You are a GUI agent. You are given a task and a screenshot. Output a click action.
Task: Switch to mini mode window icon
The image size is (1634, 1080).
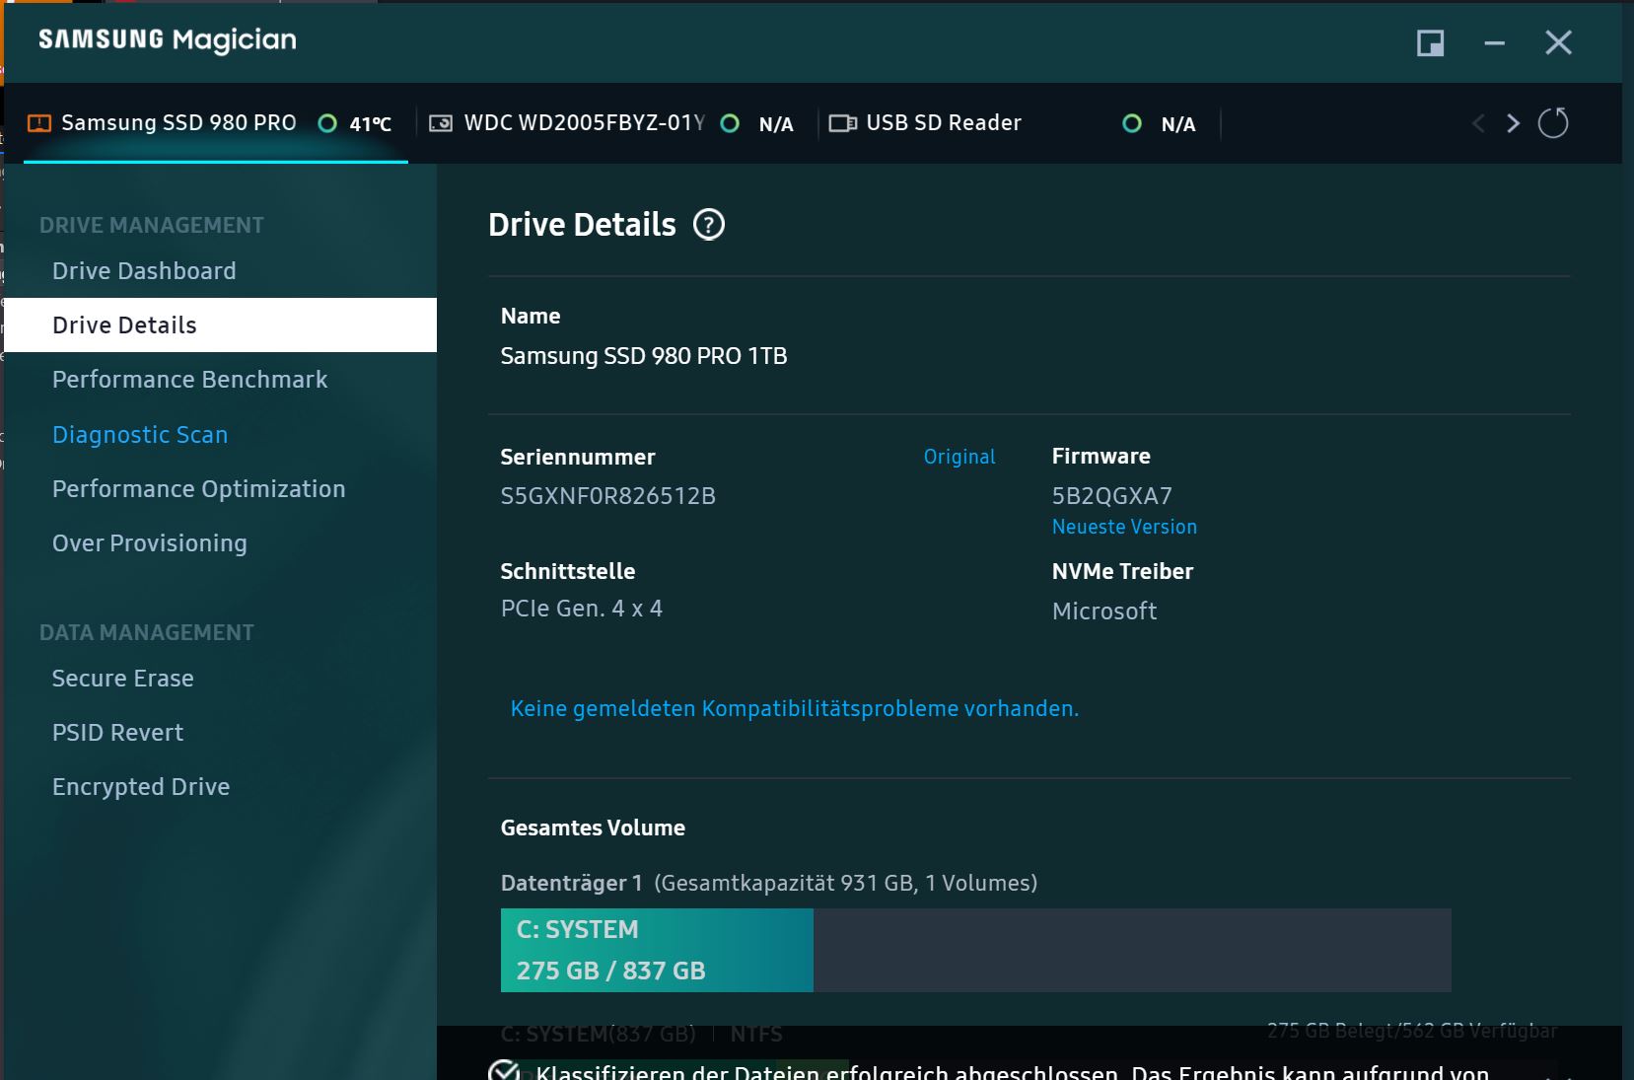pyautogui.click(x=1431, y=42)
